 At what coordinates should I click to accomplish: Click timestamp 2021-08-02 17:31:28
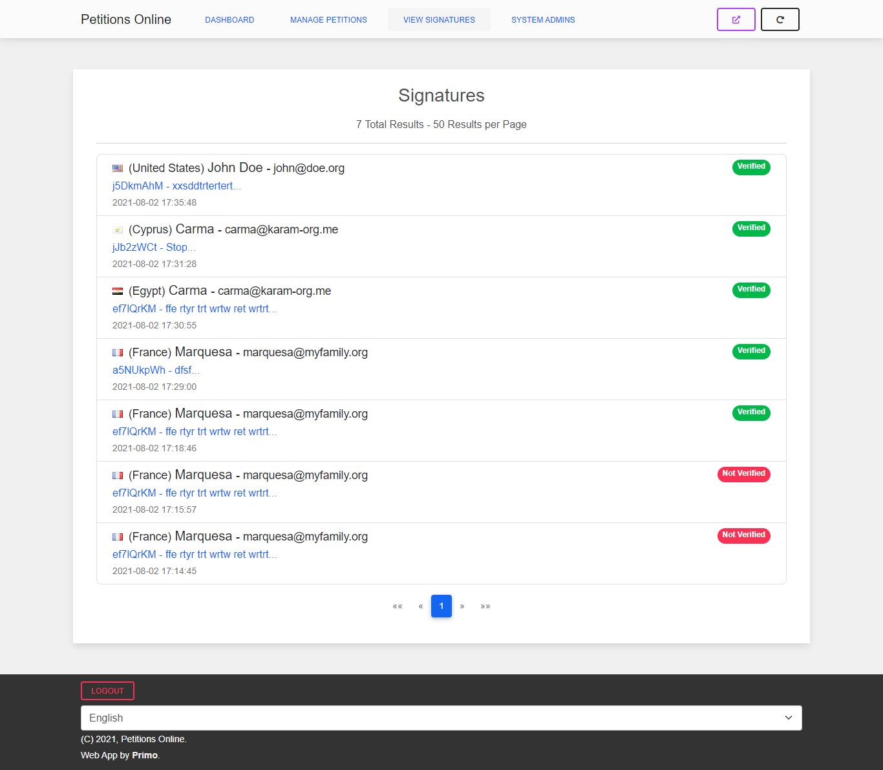click(x=154, y=264)
